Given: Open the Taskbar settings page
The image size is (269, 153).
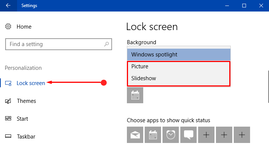Looking at the screenshot, I should tap(26, 137).
